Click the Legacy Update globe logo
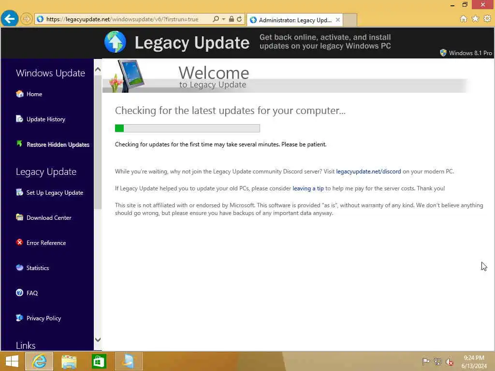 115,42
